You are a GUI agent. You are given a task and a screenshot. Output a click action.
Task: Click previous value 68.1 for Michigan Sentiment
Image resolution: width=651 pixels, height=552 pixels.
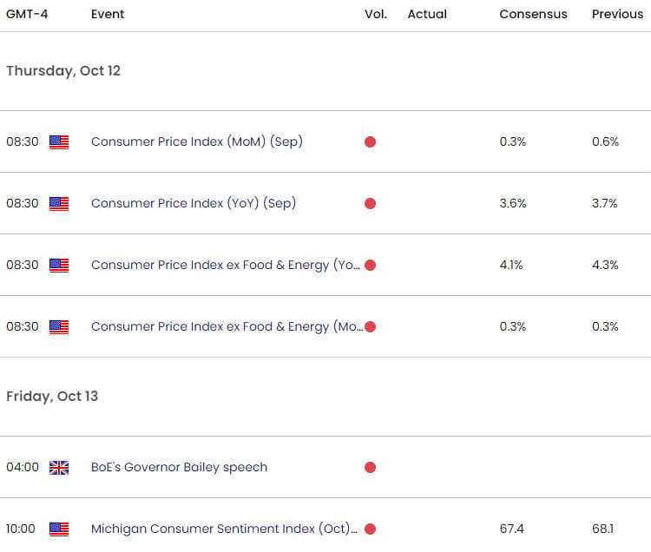click(x=603, y=529)
